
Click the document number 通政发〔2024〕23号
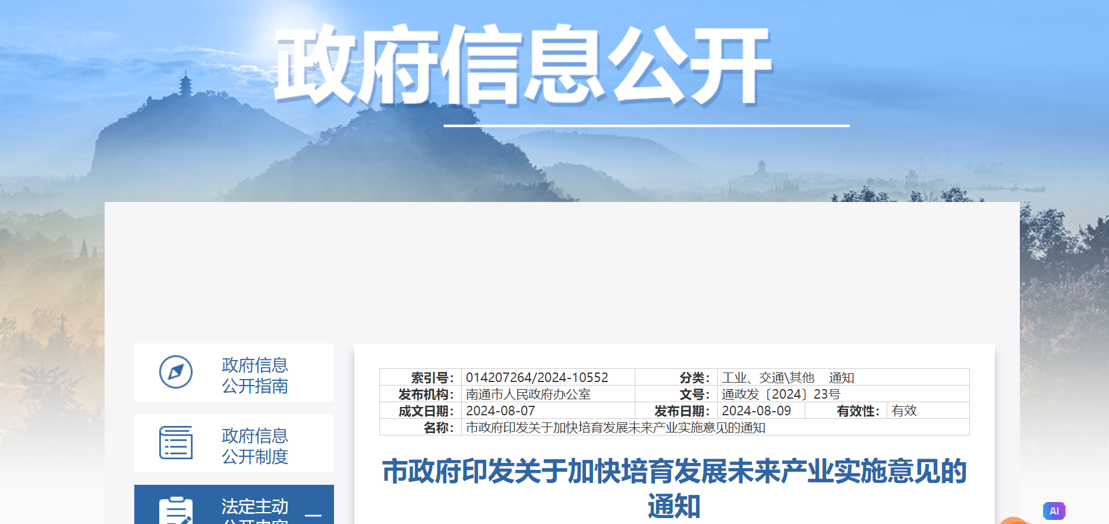coord(780,394)
